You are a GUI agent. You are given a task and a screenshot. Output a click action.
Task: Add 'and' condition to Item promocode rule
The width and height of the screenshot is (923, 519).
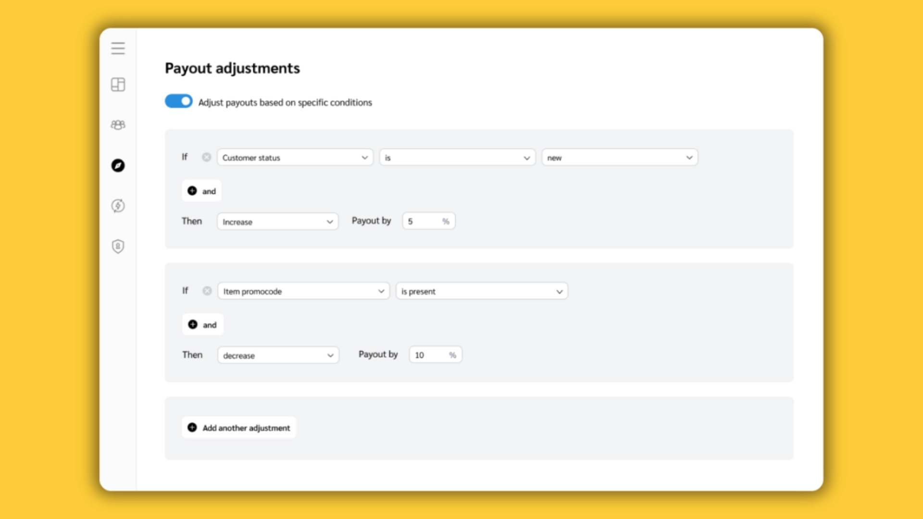click(202, 324)
